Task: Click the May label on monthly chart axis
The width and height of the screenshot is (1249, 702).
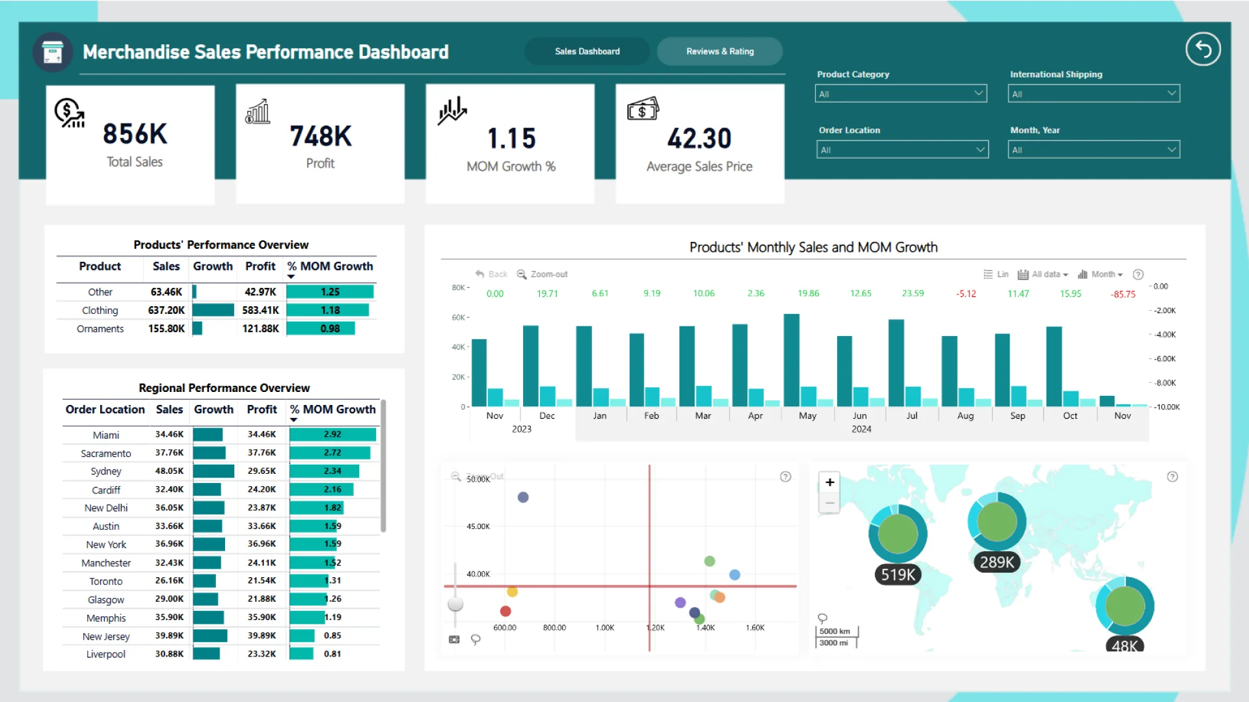Action: 807,416
